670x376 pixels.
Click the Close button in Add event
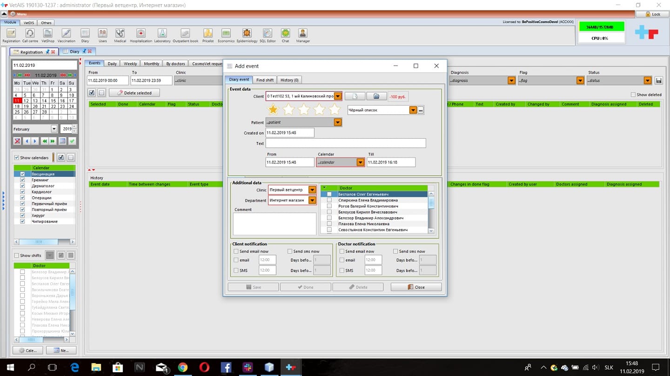(x=416, y=287)
